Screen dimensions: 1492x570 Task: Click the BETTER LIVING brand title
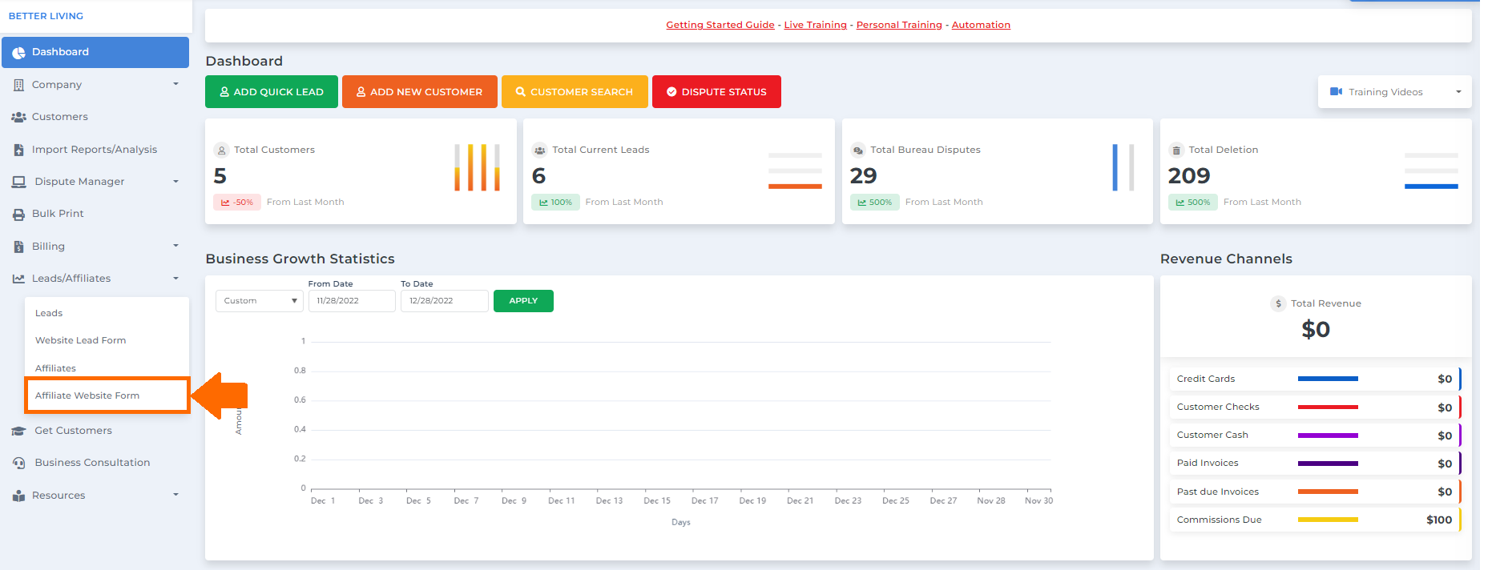pos(46,16)
